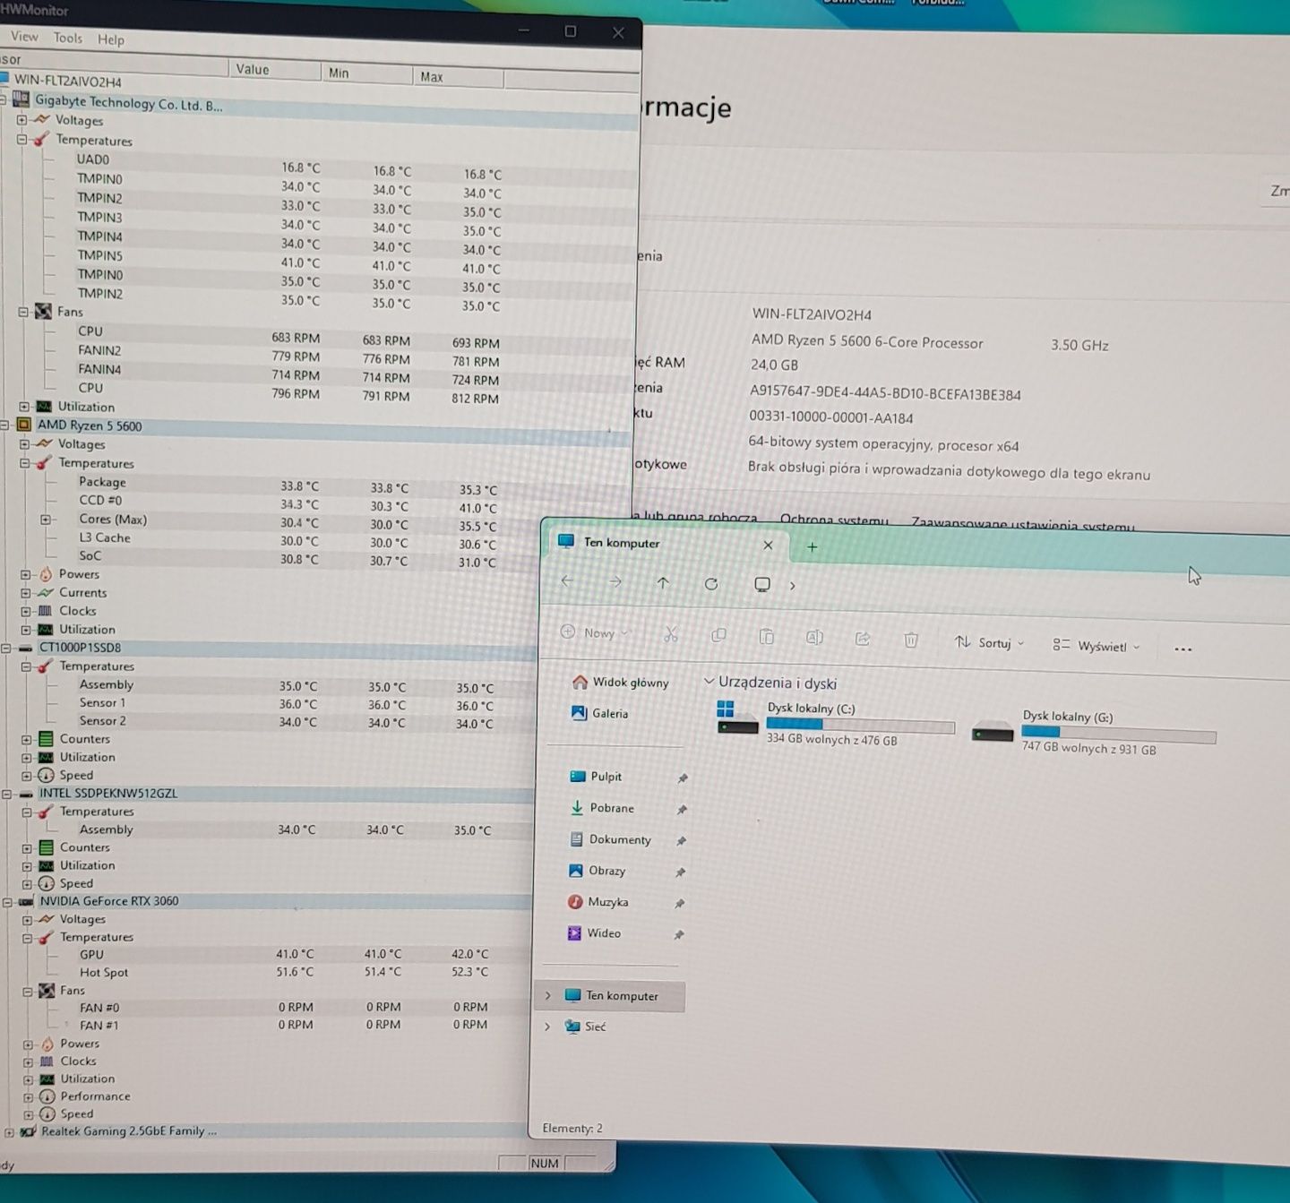Viewport: 1290px width, 1203px height.
Task: Expand Counters under CT1000P1SSD8
Action: (27, 739)
